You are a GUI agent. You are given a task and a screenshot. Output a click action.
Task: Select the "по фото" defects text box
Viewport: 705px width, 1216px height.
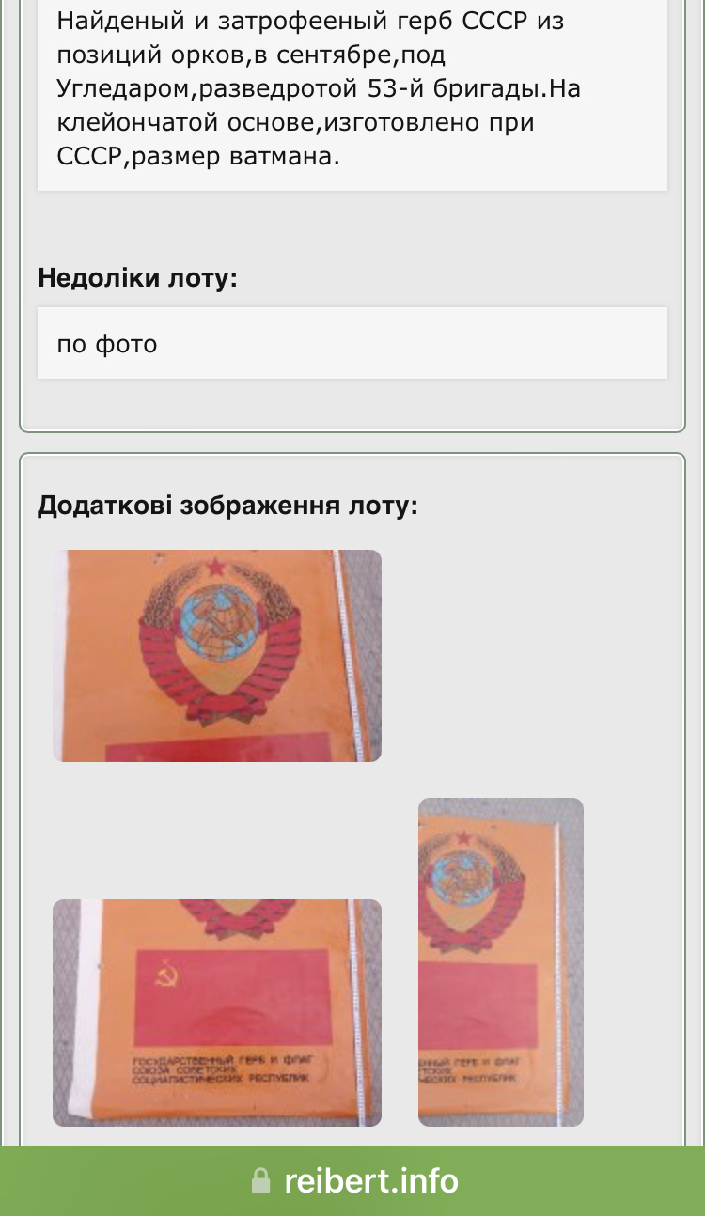(352, 343)
